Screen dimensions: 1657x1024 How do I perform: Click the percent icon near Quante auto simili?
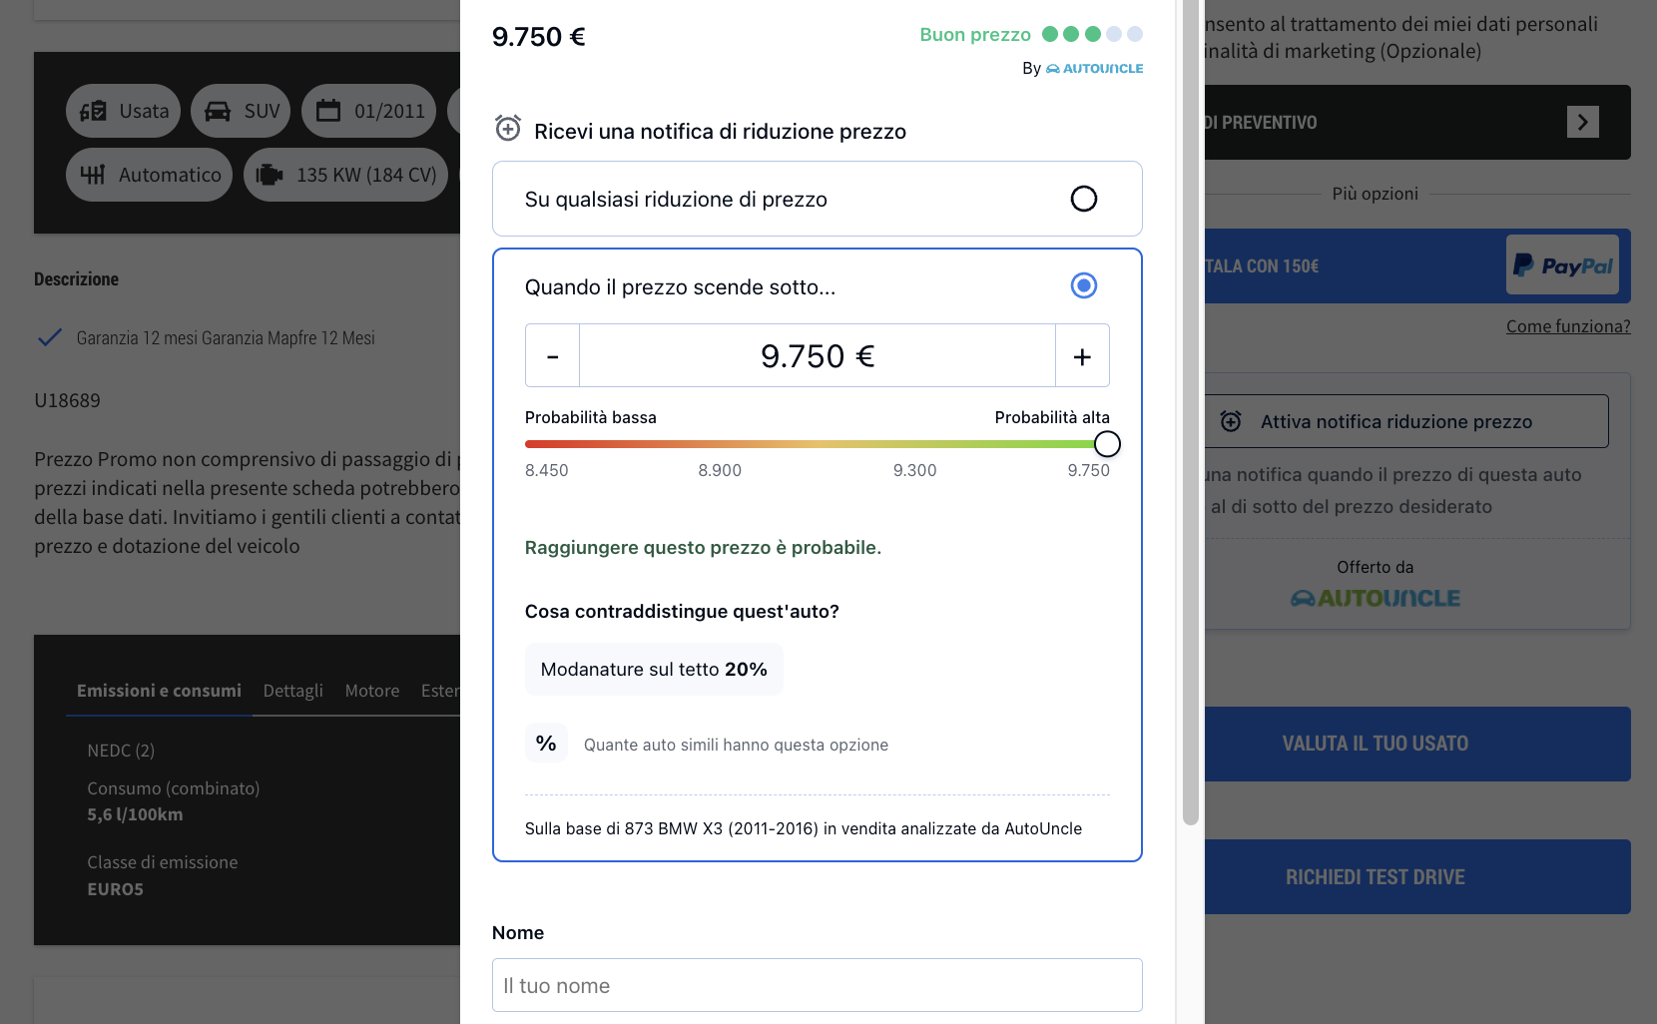(x=545, y=743)
